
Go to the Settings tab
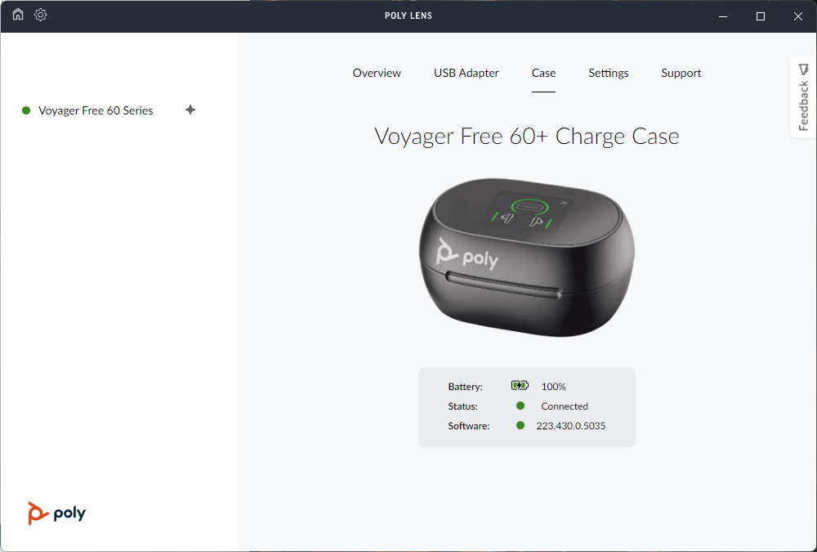click(609, 73)
